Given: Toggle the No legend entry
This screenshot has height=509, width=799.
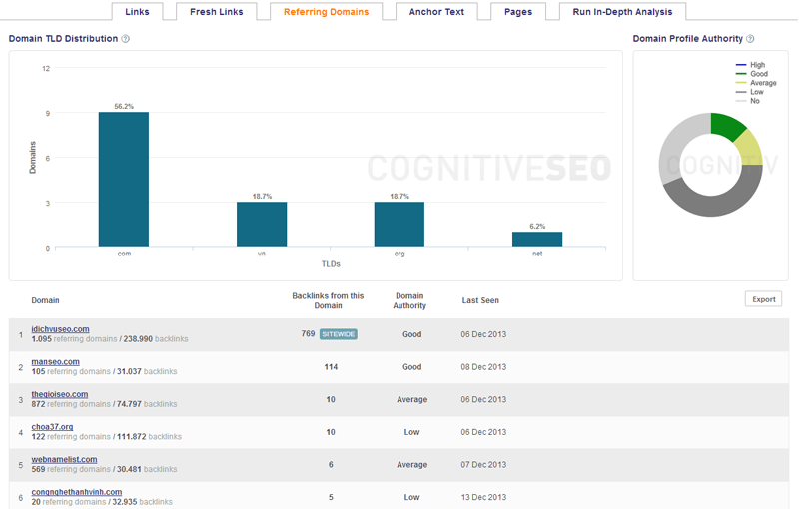Looking at the screenshot, I should pyautogui.click(x=748, y=101).
